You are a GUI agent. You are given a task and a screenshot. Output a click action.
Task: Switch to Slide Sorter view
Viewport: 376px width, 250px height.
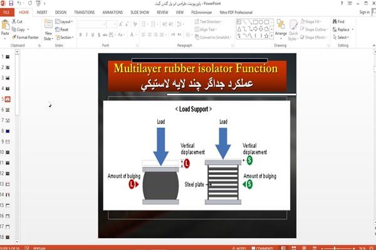[x=294, y=248]
